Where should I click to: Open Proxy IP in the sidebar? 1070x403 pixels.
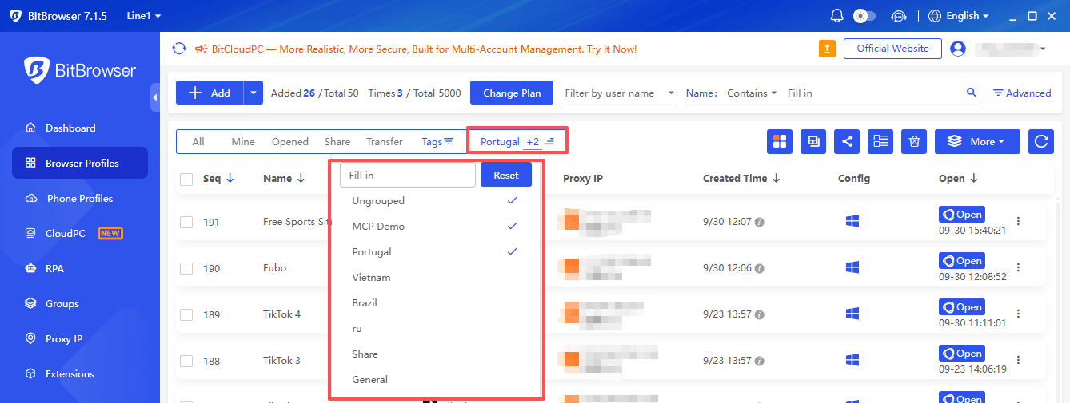tap(80, 338)
